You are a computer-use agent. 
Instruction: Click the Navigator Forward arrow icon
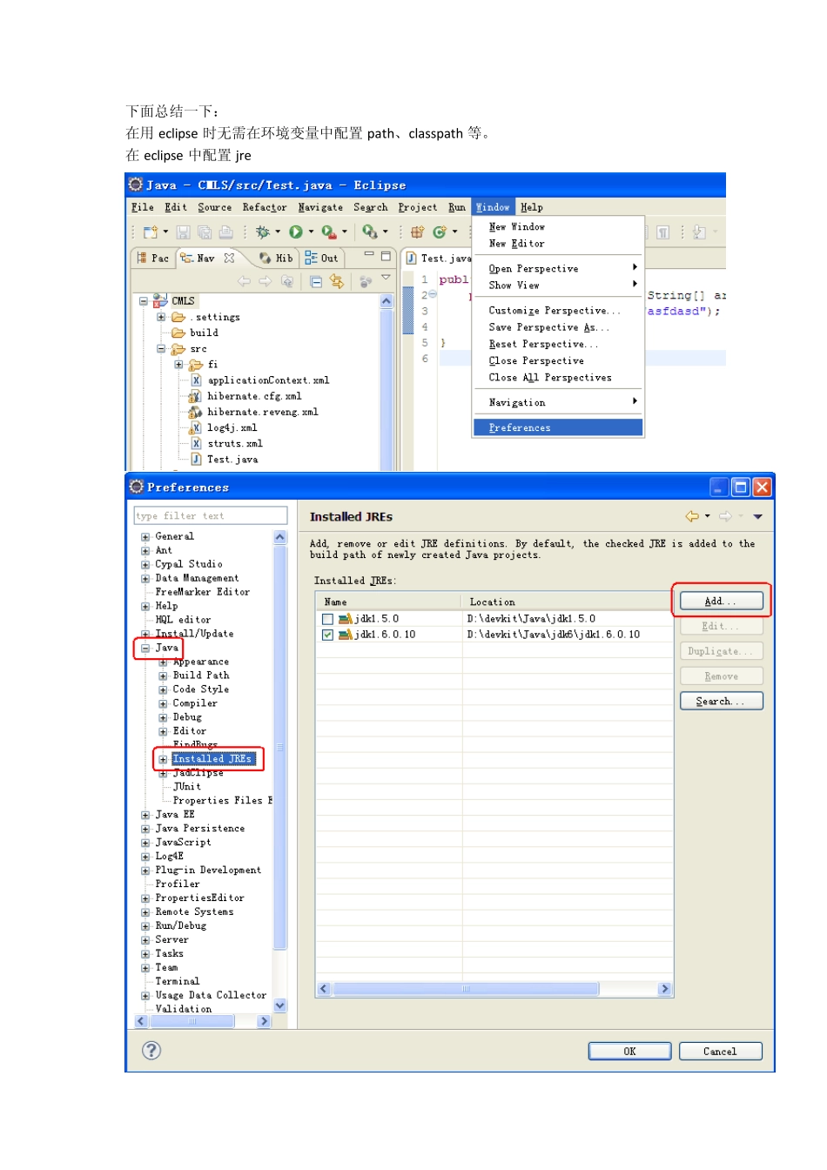click(x=265, y=281)
